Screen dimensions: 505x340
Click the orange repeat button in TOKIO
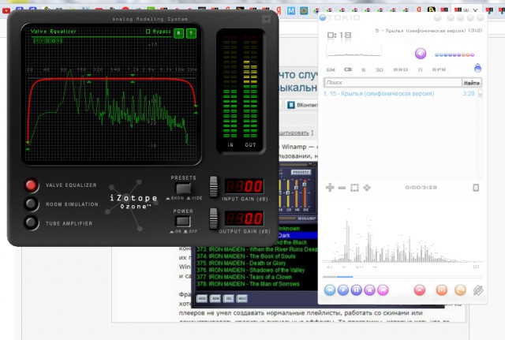[x=460, y=290]
